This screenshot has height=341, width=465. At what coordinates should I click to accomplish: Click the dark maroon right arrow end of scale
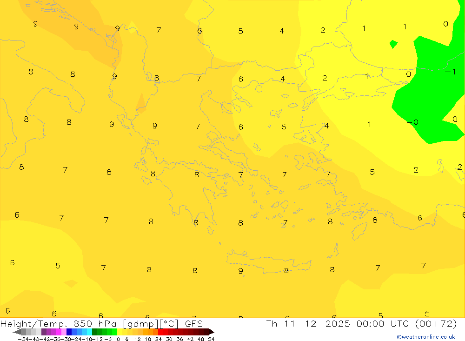[212, 332]
